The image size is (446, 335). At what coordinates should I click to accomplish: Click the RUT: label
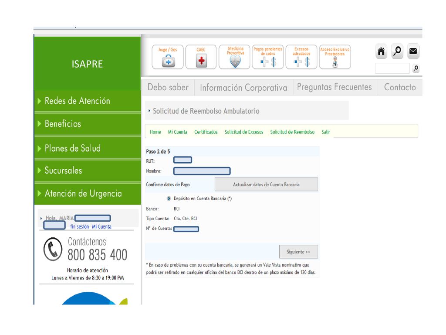tap(150, 161)
